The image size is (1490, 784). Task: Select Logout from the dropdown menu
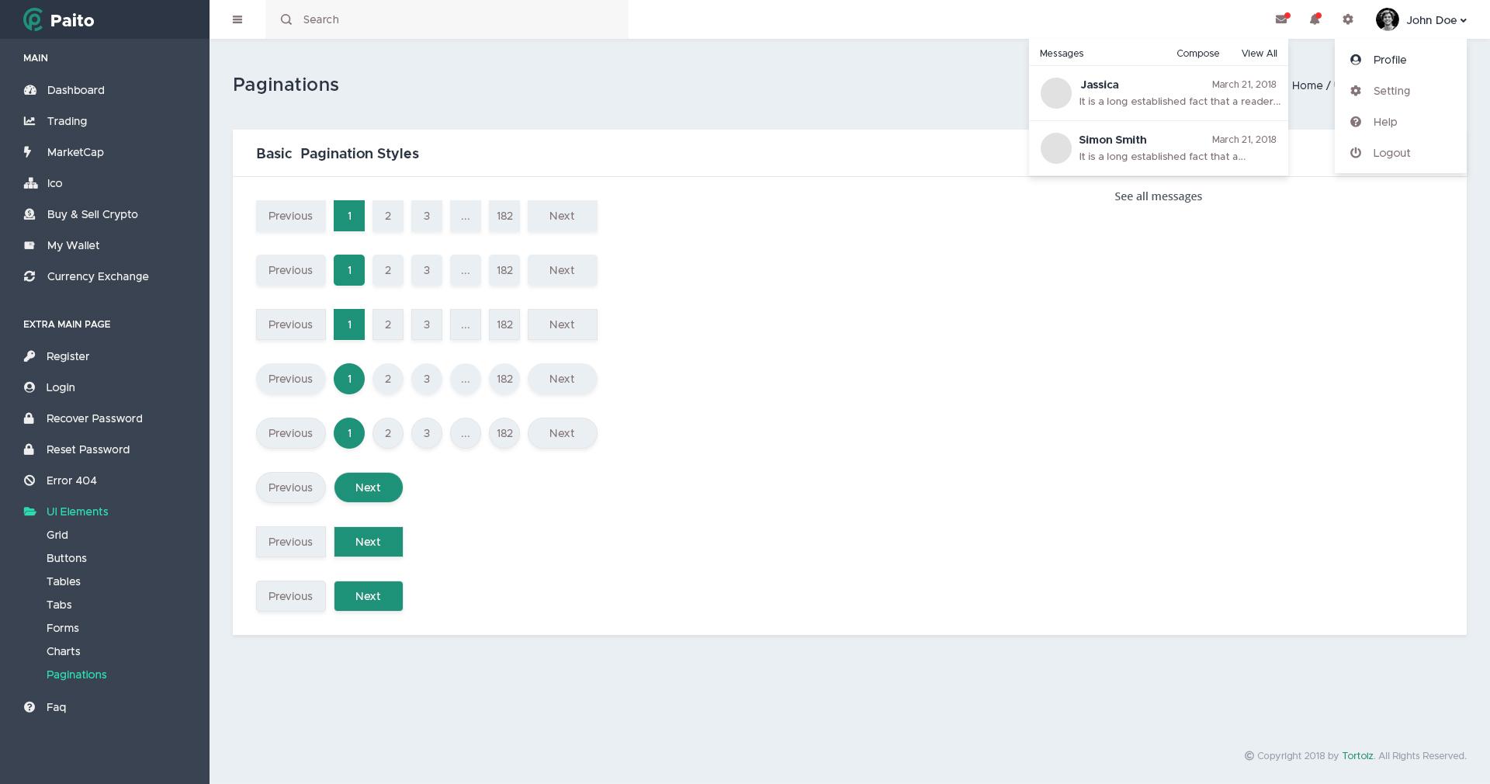1391,153
